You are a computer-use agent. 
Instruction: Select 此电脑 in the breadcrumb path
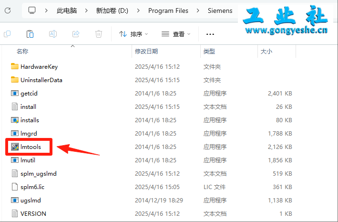(x=67, y=11)
